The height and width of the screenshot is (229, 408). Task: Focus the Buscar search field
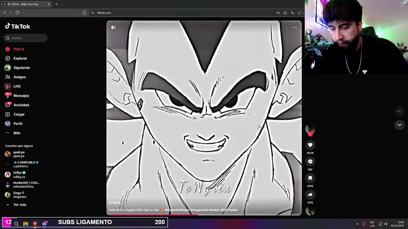point(25,38)
